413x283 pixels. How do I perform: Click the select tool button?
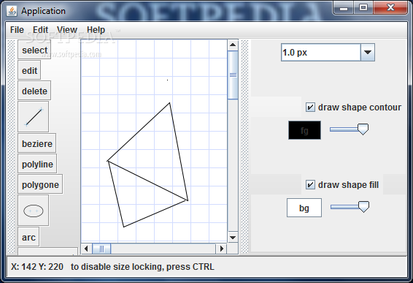34,50
